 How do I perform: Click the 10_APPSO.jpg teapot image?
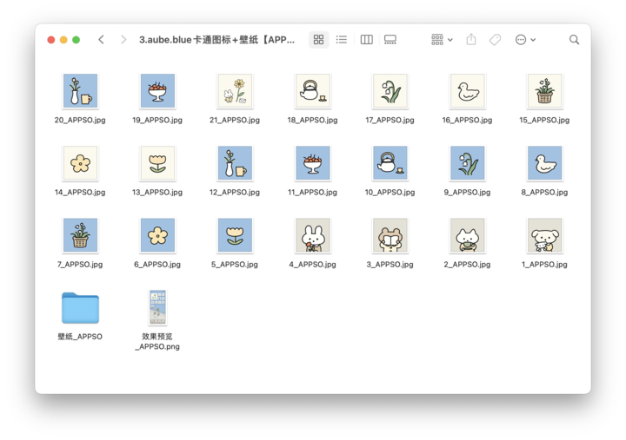390,163
